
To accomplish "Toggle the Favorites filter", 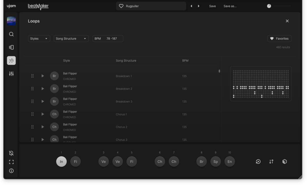I will 279,38.
